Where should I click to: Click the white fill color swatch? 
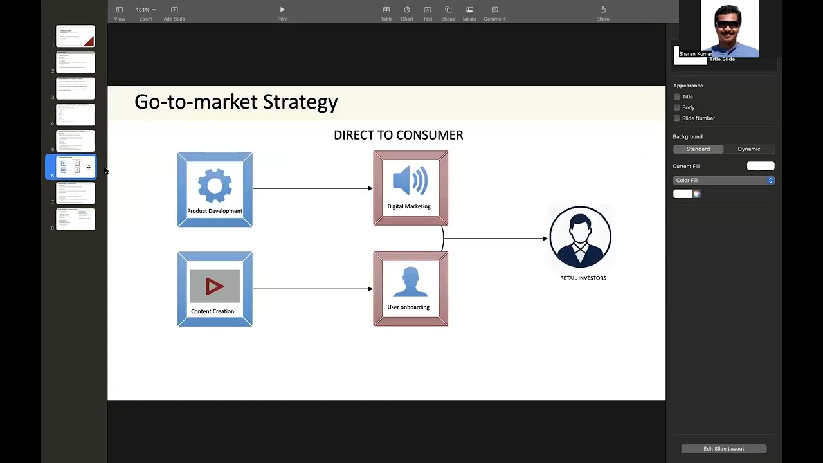coord(683,194)
